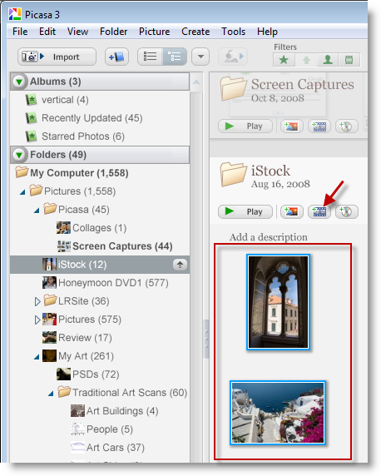Open the Help menu
Image resolution: width=381 pixels, height=476 pixels.
click(x=267, y=32)
